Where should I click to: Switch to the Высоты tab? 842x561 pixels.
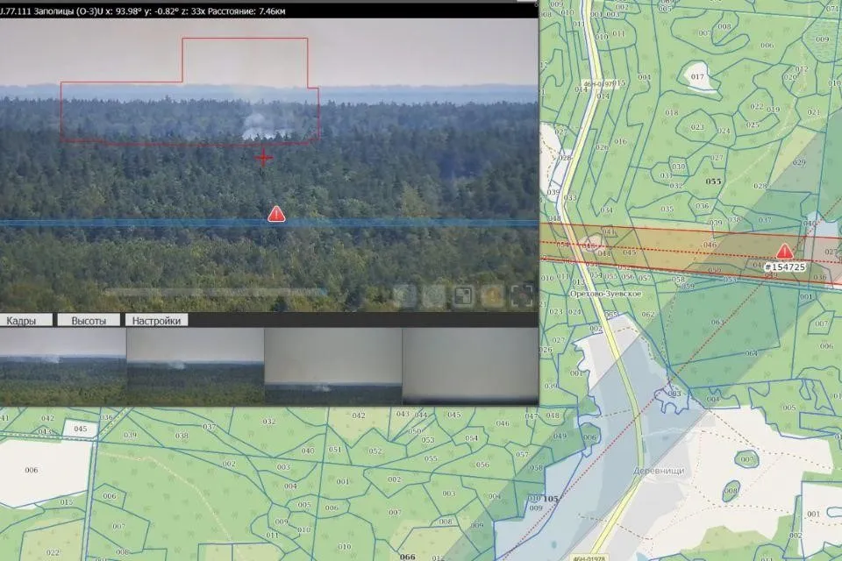point(89,321)
